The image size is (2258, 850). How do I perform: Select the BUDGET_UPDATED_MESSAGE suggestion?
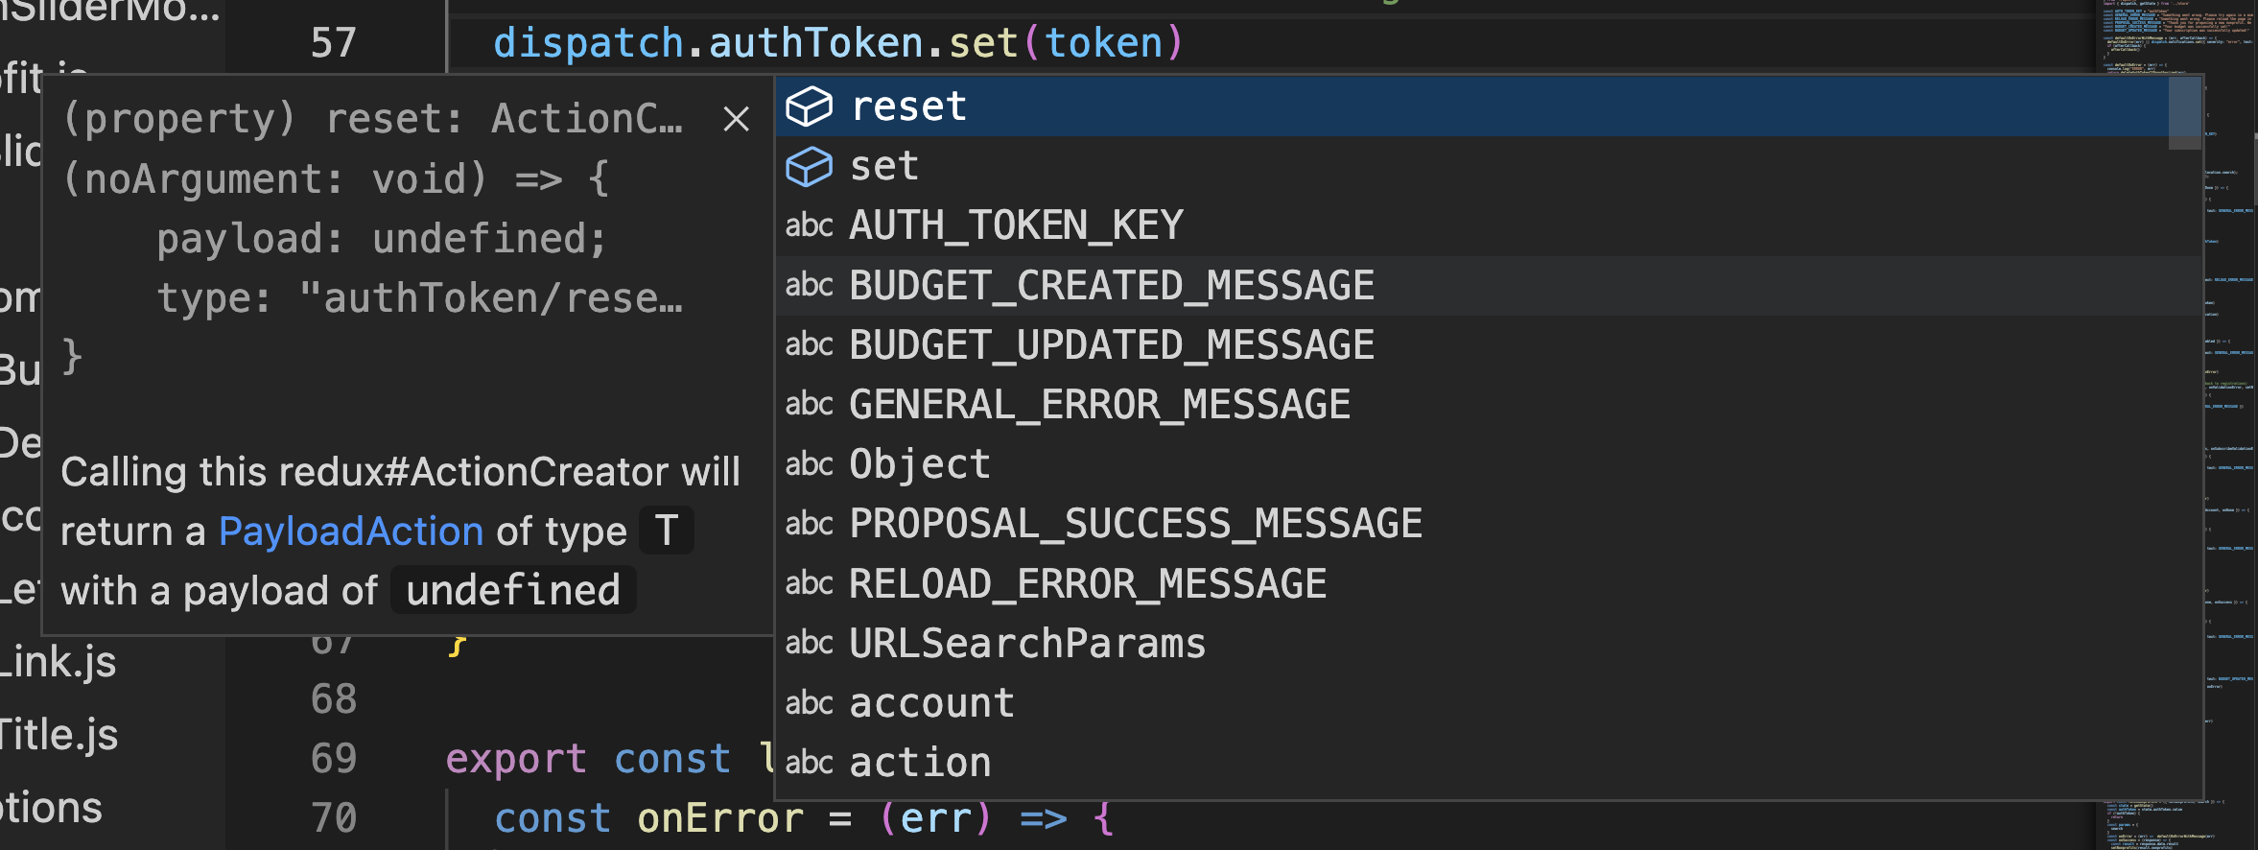[x=1111, y=343]
